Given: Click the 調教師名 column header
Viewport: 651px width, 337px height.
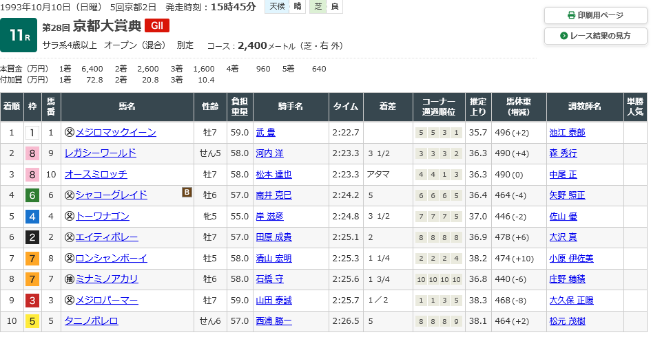Looking at the screenshot, I should click(585, 107).
